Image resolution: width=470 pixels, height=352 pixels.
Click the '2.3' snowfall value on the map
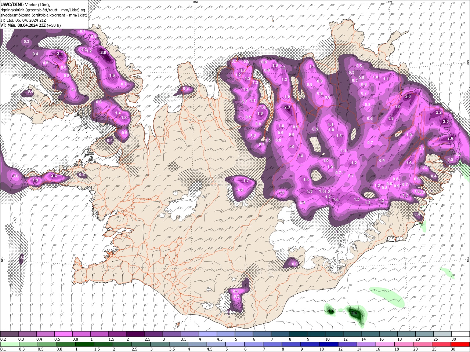(x=288, y=107)
